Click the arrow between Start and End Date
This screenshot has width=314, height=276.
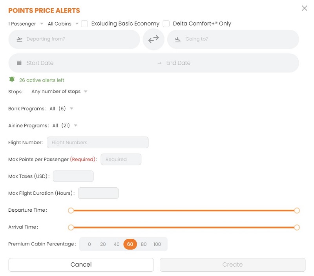[x=159, y=63]
